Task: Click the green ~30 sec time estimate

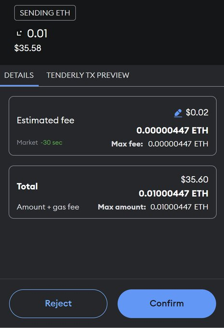Action: tap(52, 142)
